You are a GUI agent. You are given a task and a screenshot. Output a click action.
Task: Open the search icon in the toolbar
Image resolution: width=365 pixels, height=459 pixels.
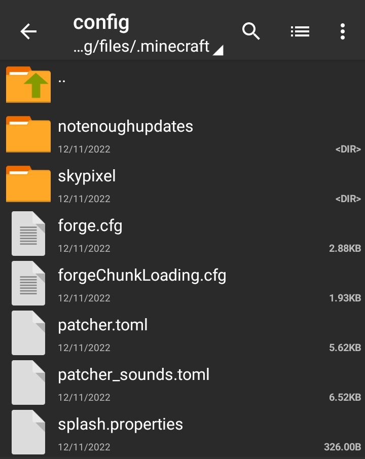click(251, 31)
